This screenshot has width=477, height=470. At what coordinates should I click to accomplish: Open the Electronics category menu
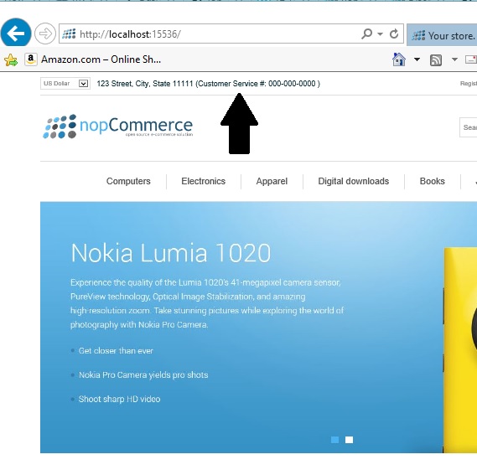click(x=203, y=181)
